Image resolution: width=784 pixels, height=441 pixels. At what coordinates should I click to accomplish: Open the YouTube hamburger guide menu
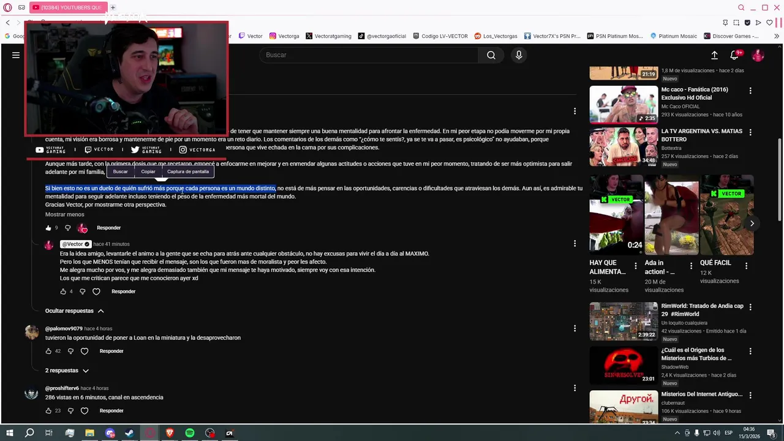pos(16,55)
